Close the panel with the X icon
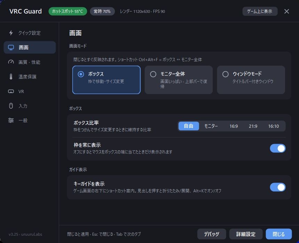 [286, 11]
